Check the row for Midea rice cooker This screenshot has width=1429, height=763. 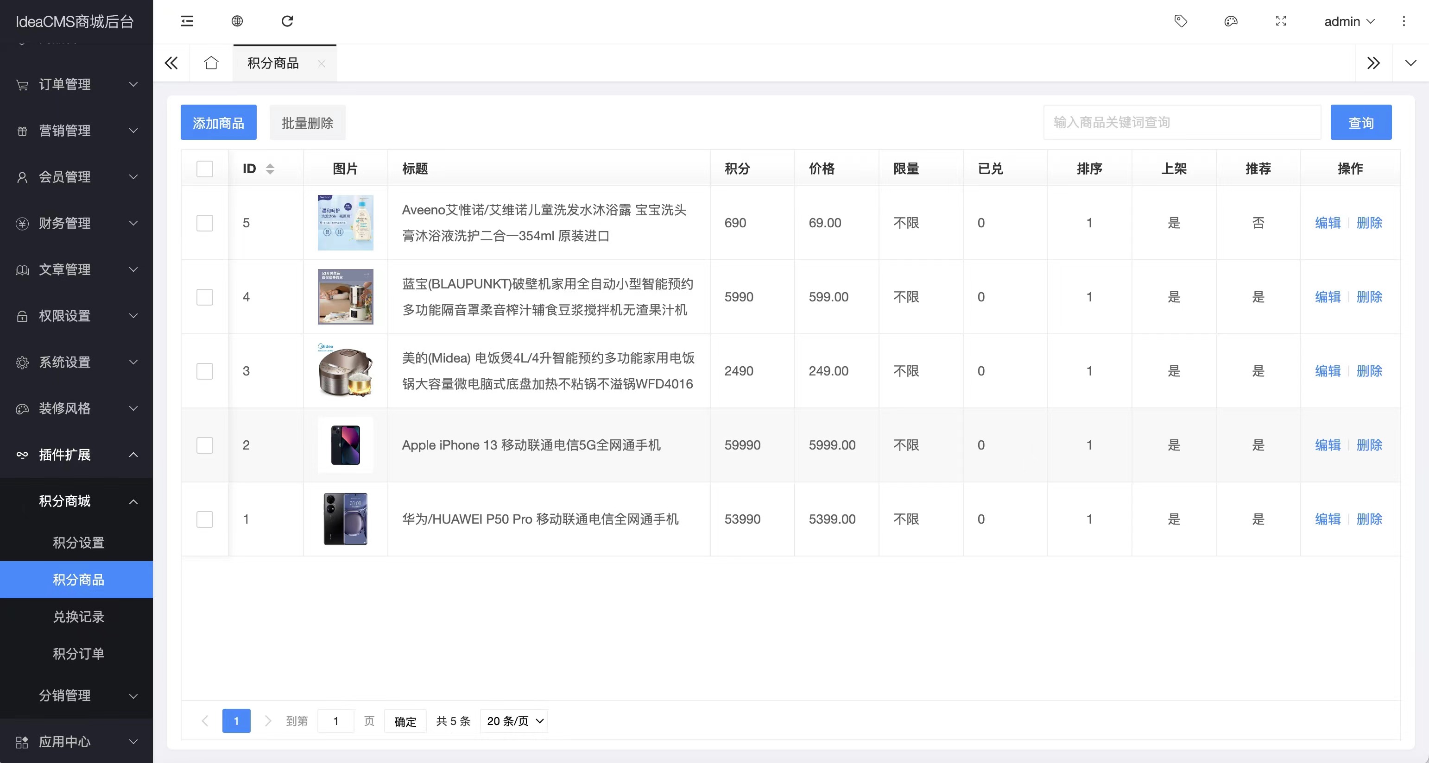205,371
